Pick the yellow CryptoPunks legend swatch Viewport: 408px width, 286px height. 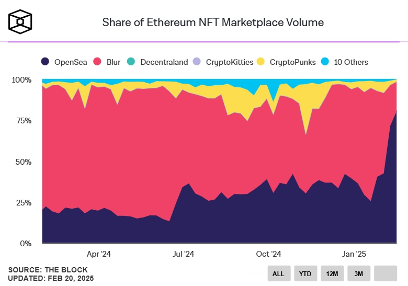point(260,62)
